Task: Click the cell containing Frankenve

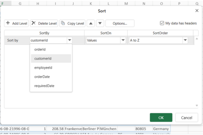Action: (x=73, y=129)
